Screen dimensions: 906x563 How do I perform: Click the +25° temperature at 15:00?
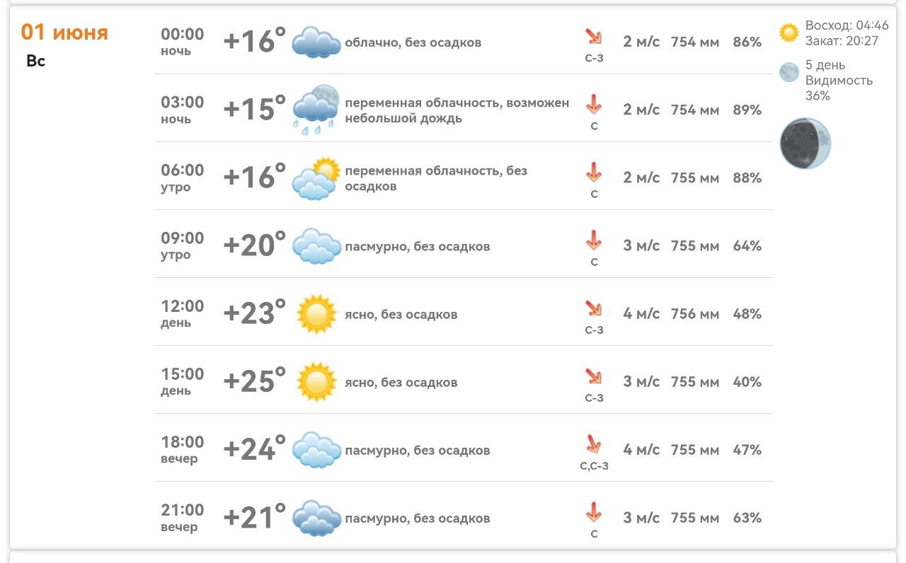(255, 382)
